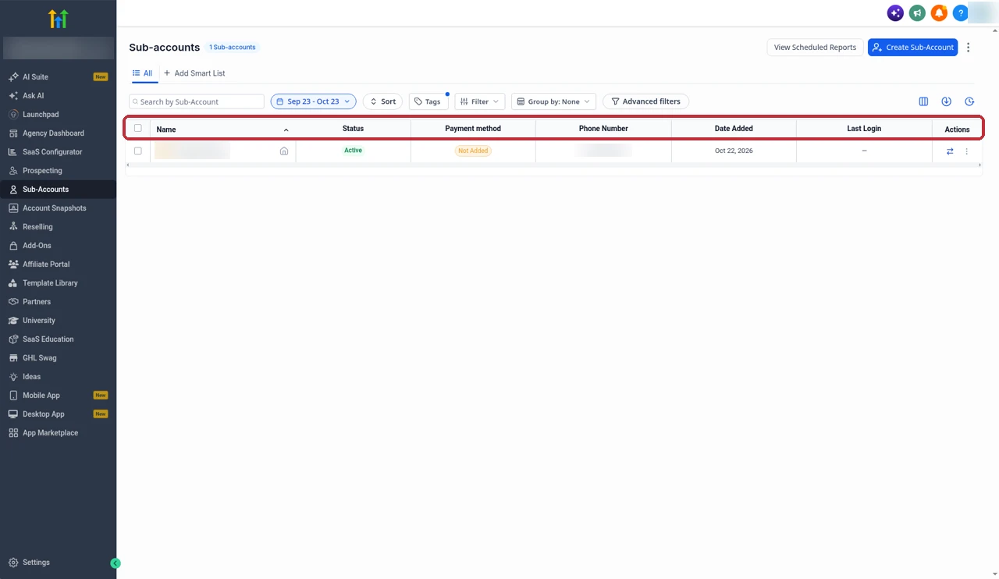Click Add Smart List
Image resolution: width=999 pixels, height=579 pixels.
tap(194, 73)
